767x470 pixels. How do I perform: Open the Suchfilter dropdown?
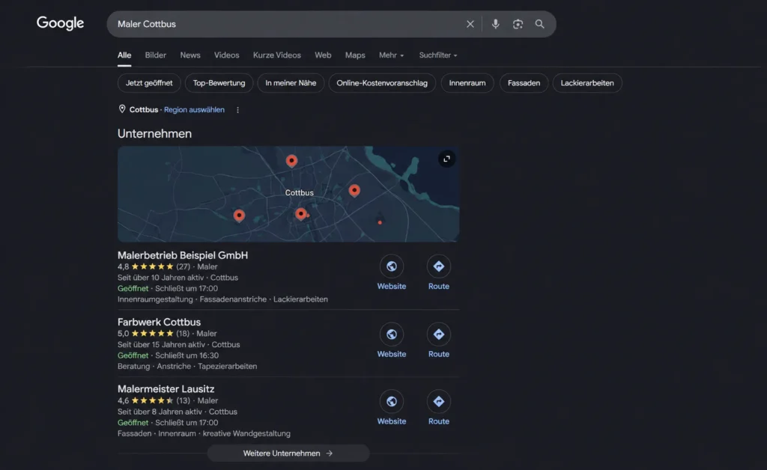(x=437, y=55)
